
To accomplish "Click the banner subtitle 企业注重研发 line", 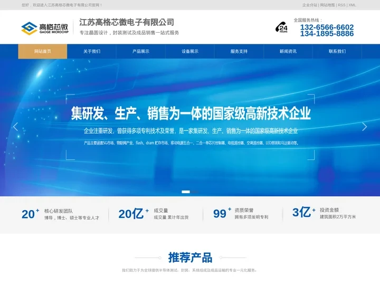I will (x=191, y=131).
